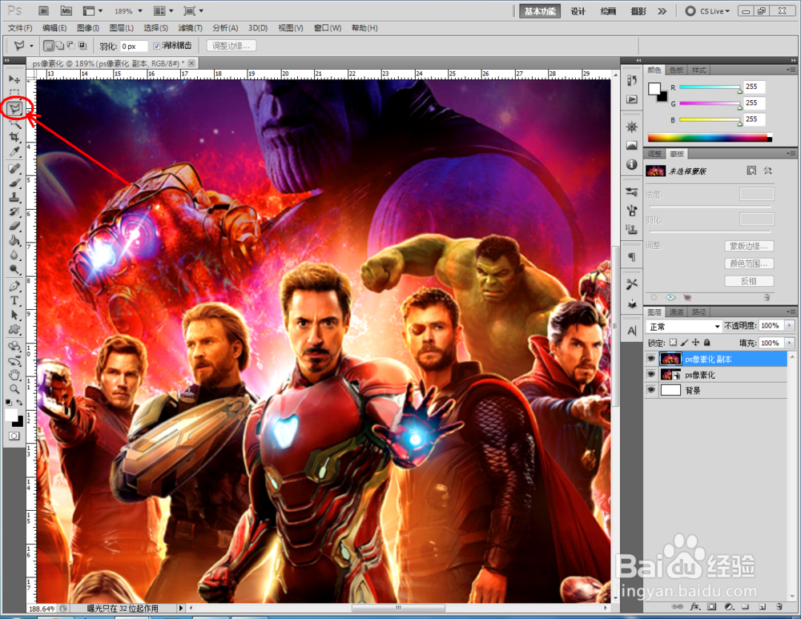Swap foreground and background colors

pyautogui.click(x=19, y=403)
